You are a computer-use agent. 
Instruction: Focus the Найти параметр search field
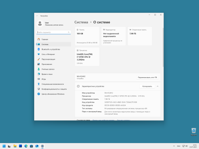[x=53, y=32]
